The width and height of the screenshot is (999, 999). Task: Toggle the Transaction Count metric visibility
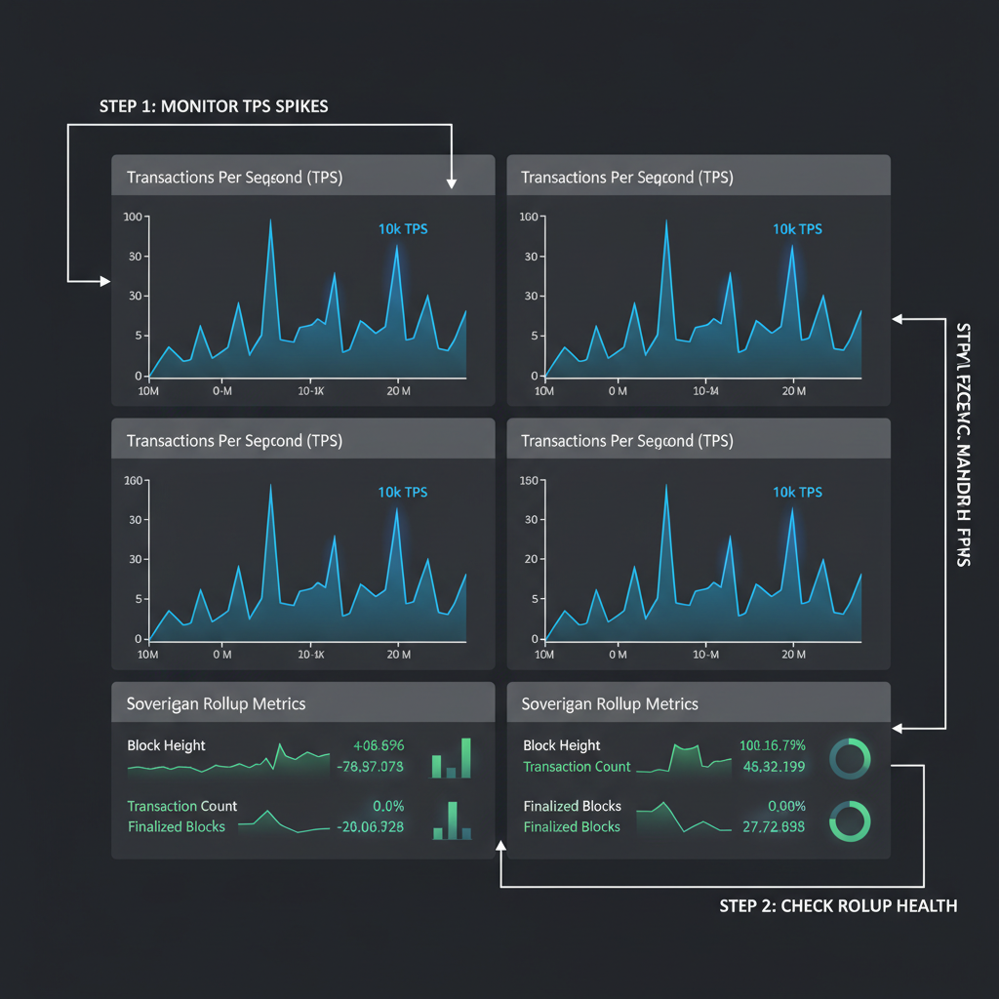coord(181,806)
